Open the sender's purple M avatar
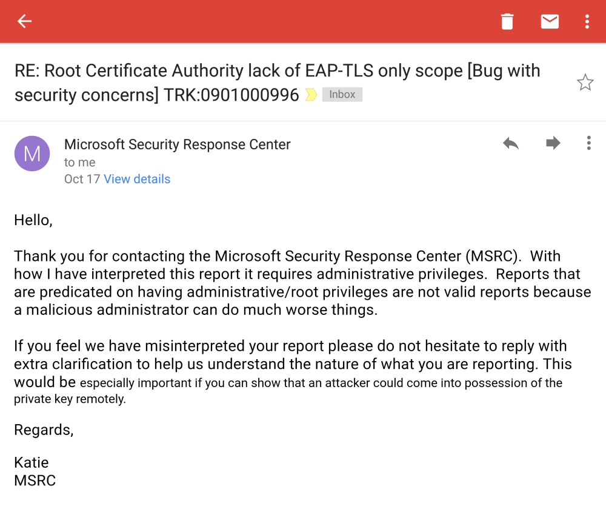Image resolution: width=606 pixels, height=520 pixels. click(x=32, y=154)
